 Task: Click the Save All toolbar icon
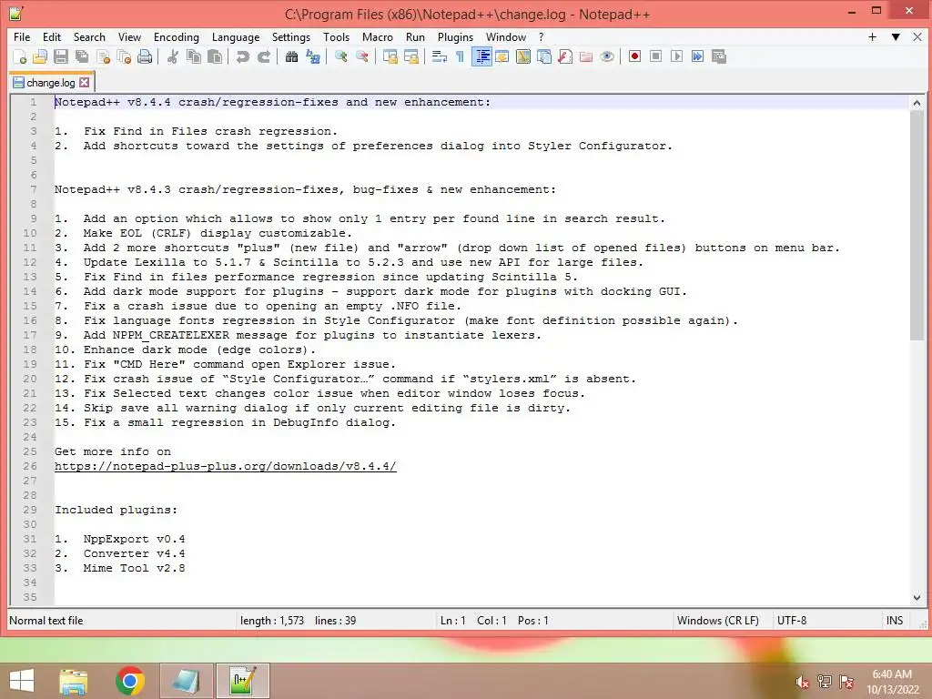(x=81, y=57)
